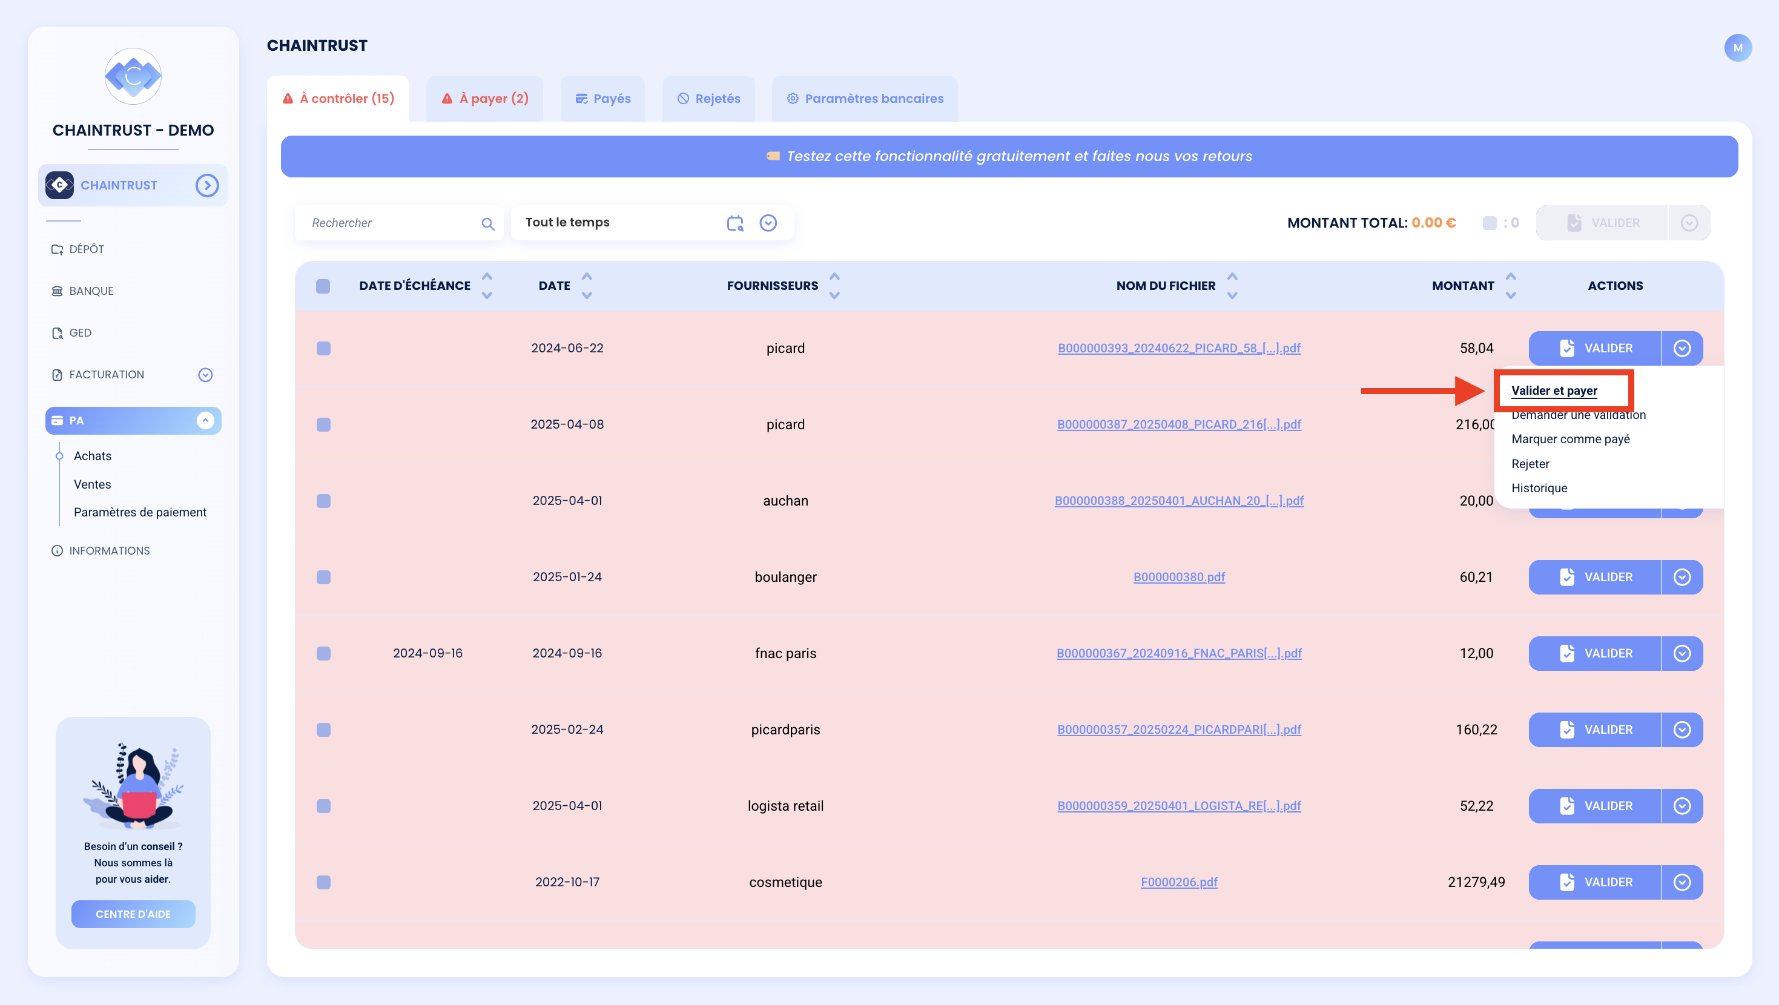
Task: Check the logista retail row checkbox
Action: (x=323, y=806)
